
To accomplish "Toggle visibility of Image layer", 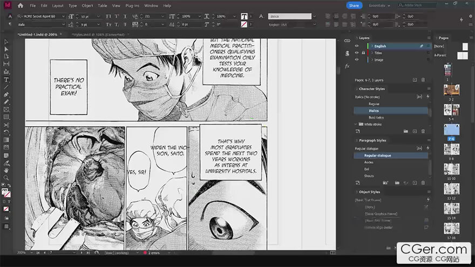I will tap(357, 60).
